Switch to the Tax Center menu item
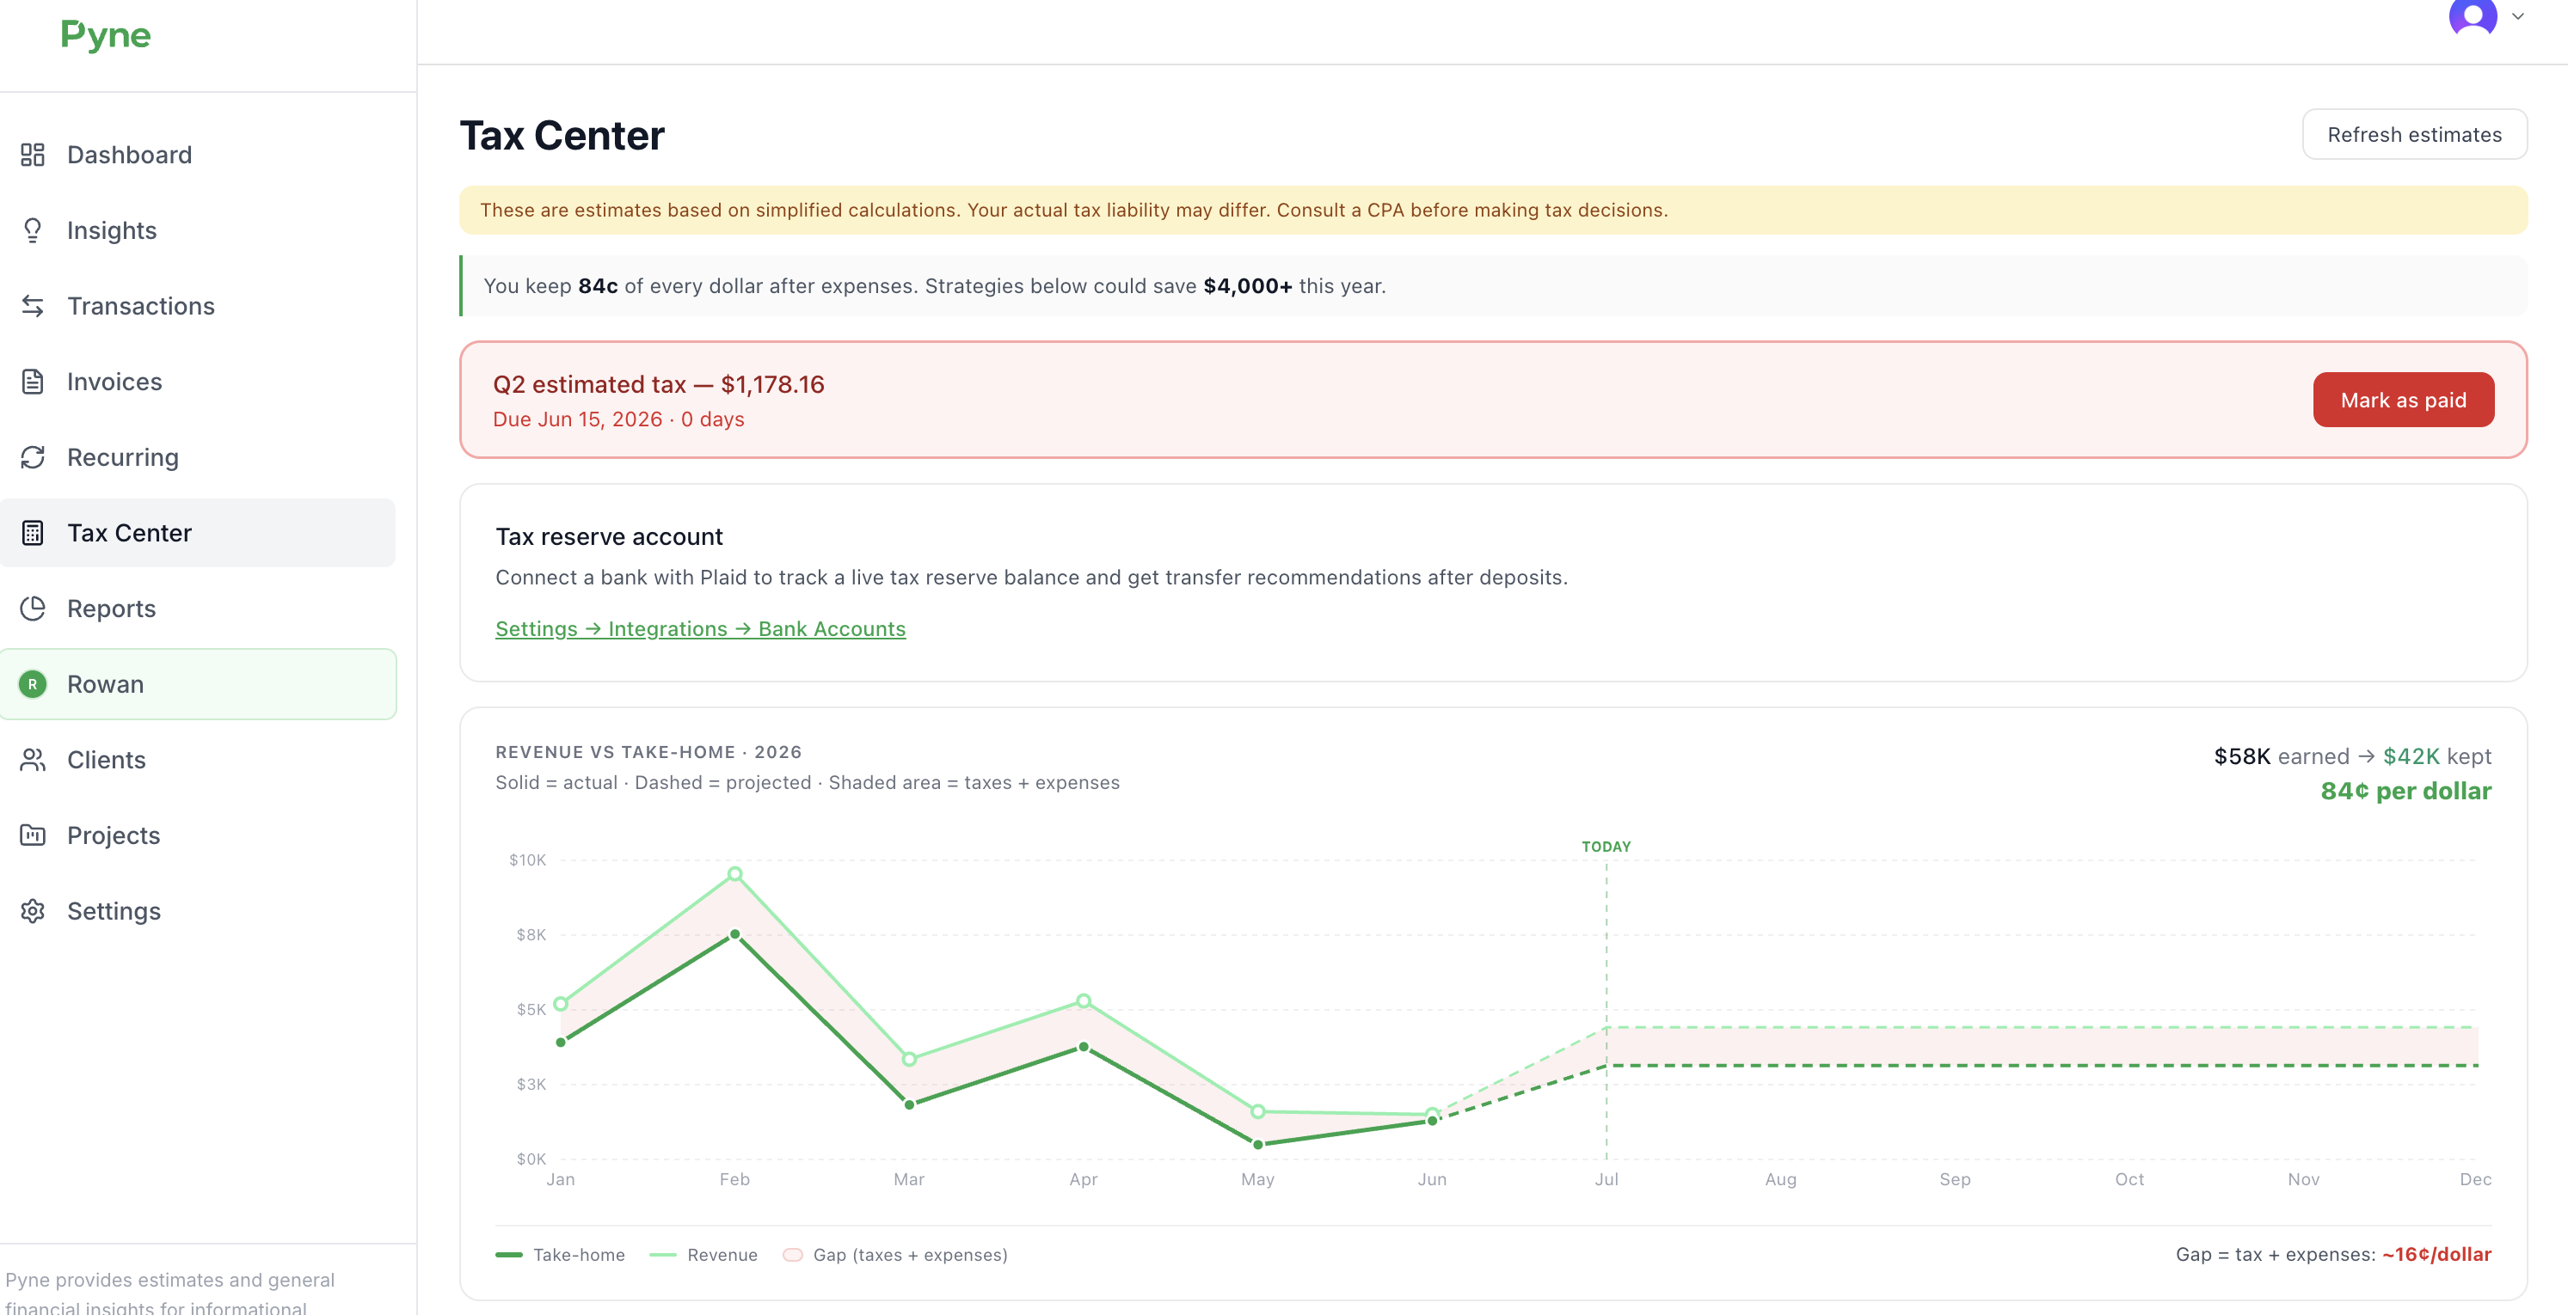2568x1315 pixels. pyautogui.click(x=198, y=533)
